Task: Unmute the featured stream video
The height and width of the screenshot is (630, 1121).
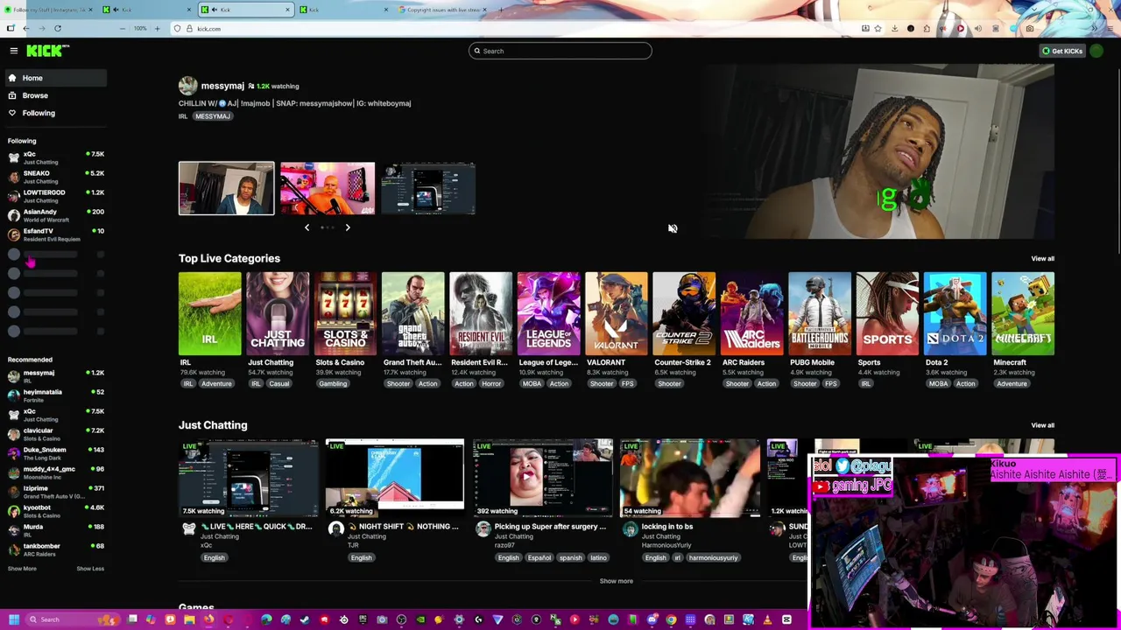Action: pyautogui.click(x=673, y=228)
